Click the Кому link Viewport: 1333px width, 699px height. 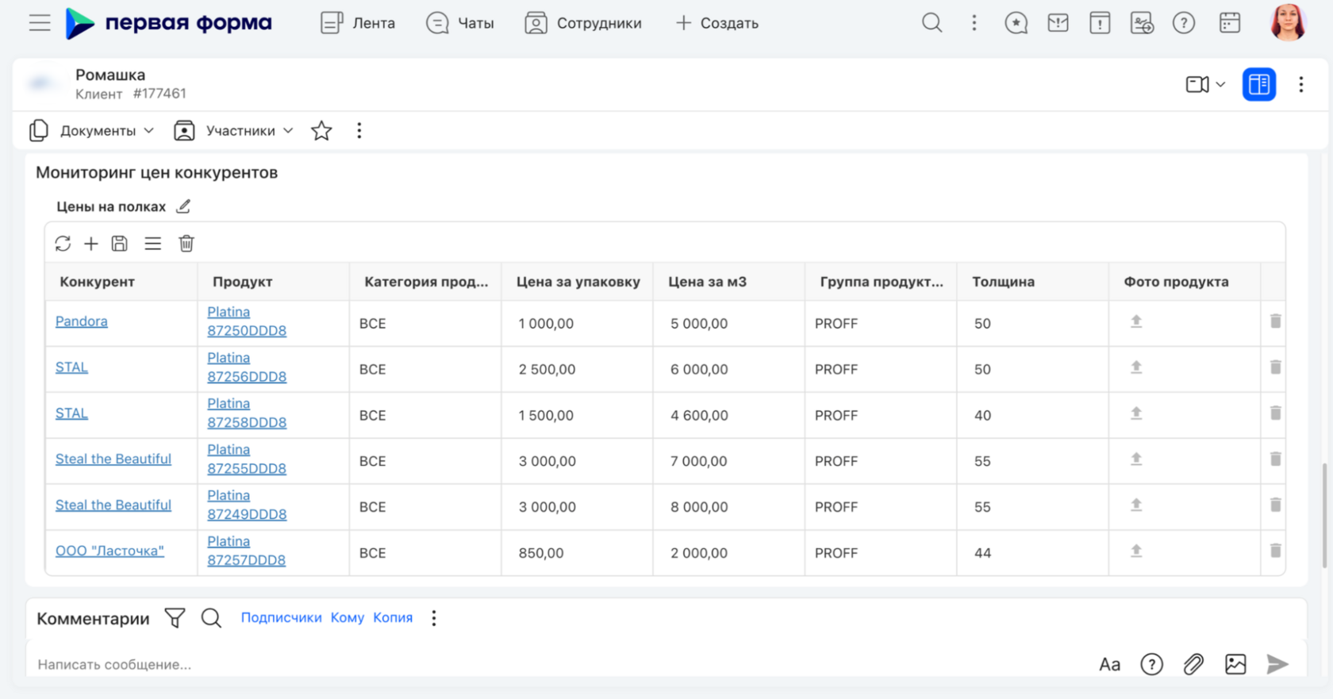point(348,617)
